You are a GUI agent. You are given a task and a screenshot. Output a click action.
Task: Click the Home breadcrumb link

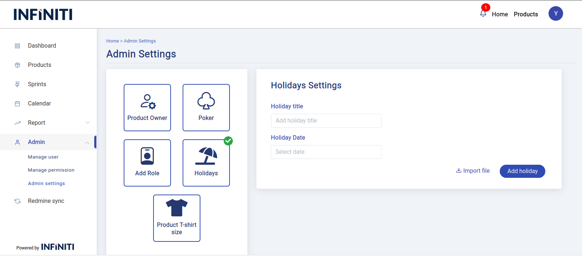112,41
